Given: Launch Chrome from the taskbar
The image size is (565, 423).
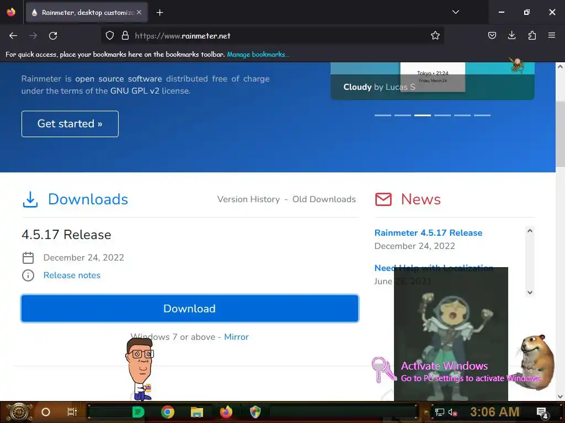Looking at the screenshot, I should pyautogui.click(x=168, y=412).
